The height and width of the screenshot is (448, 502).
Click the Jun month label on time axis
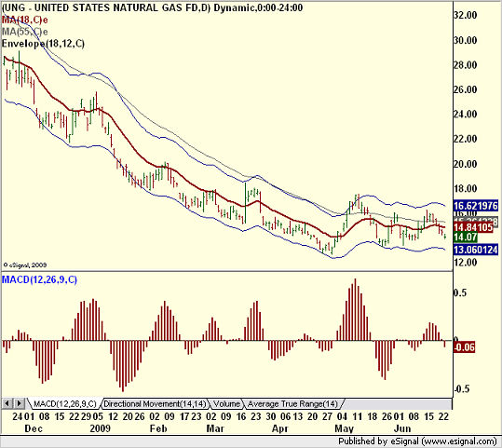tap(402, 428)
